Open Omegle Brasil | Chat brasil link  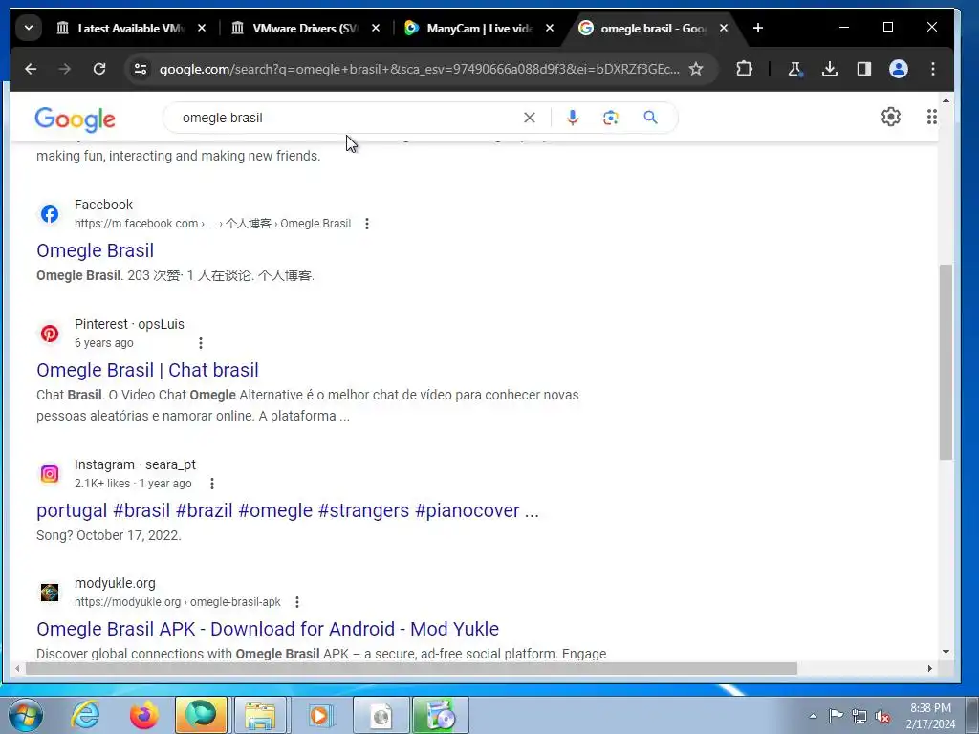(x=147, y=370)
